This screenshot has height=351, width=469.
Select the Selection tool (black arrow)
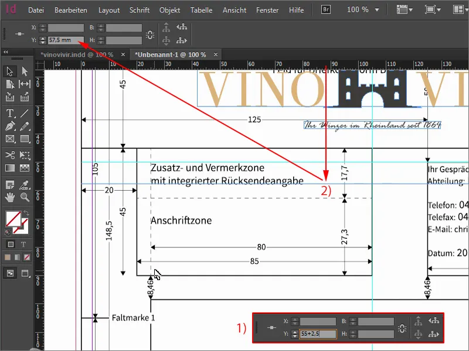9,71
